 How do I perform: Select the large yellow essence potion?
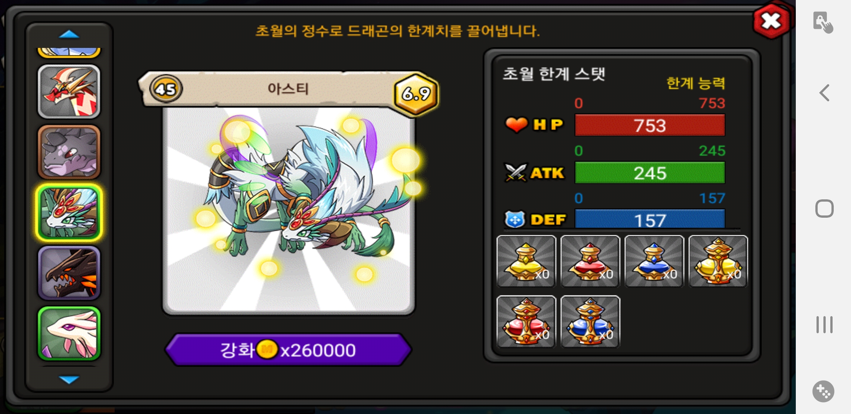(x=718, y=261)
